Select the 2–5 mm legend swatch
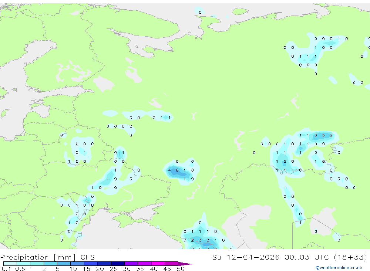The width and height of the screenshot is (370, 271). [50, 264]
